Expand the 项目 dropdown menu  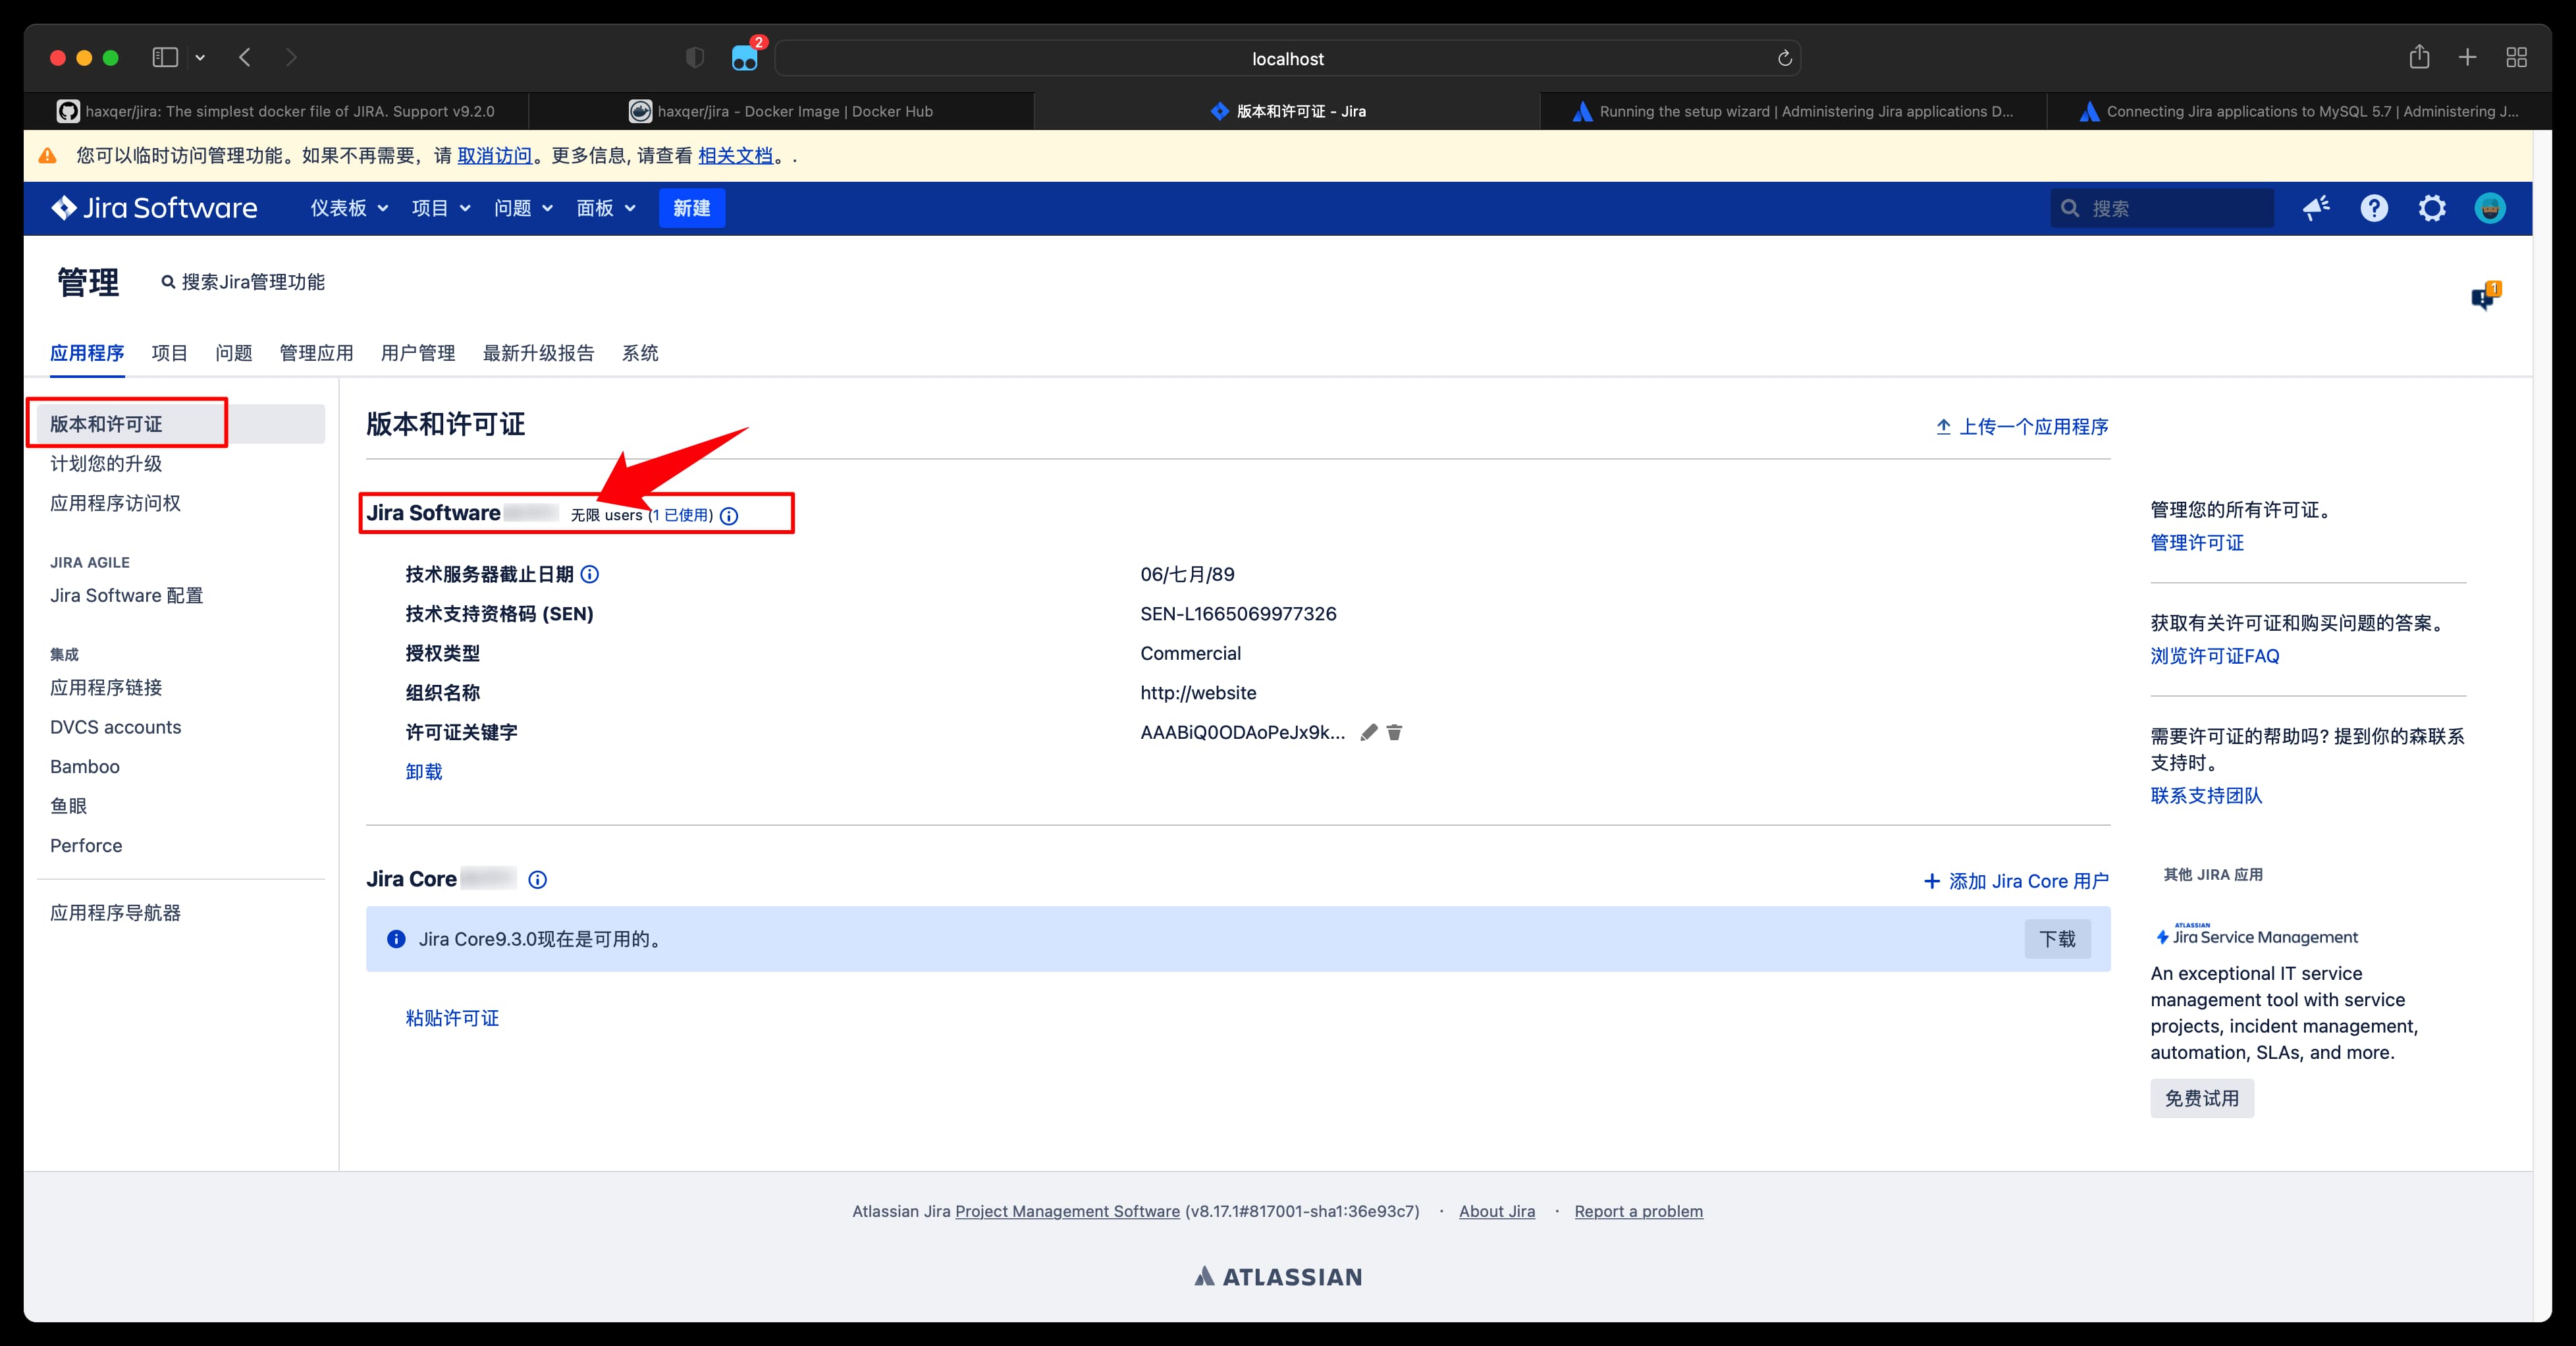(441, 208)
